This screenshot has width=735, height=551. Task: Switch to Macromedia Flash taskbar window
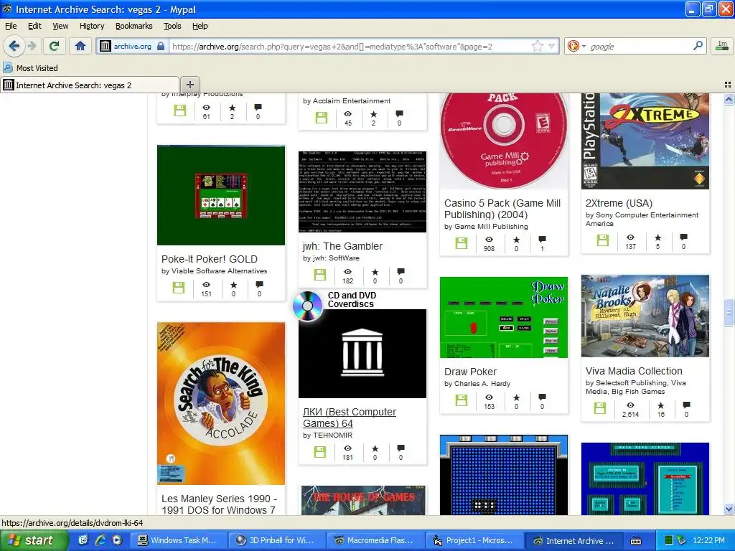click(375, 540)
